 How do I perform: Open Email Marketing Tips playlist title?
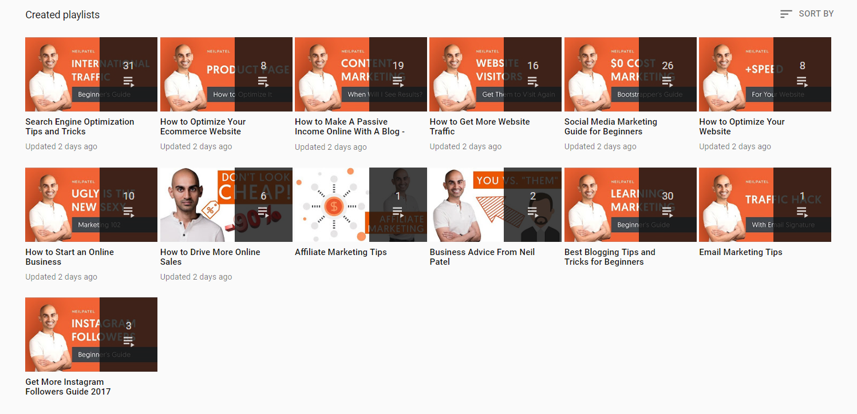(741, 252)
